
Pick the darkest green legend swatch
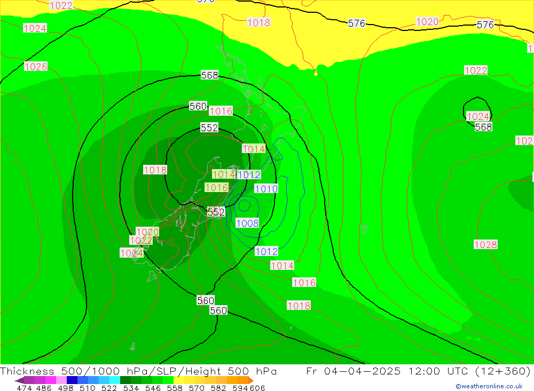125,380
